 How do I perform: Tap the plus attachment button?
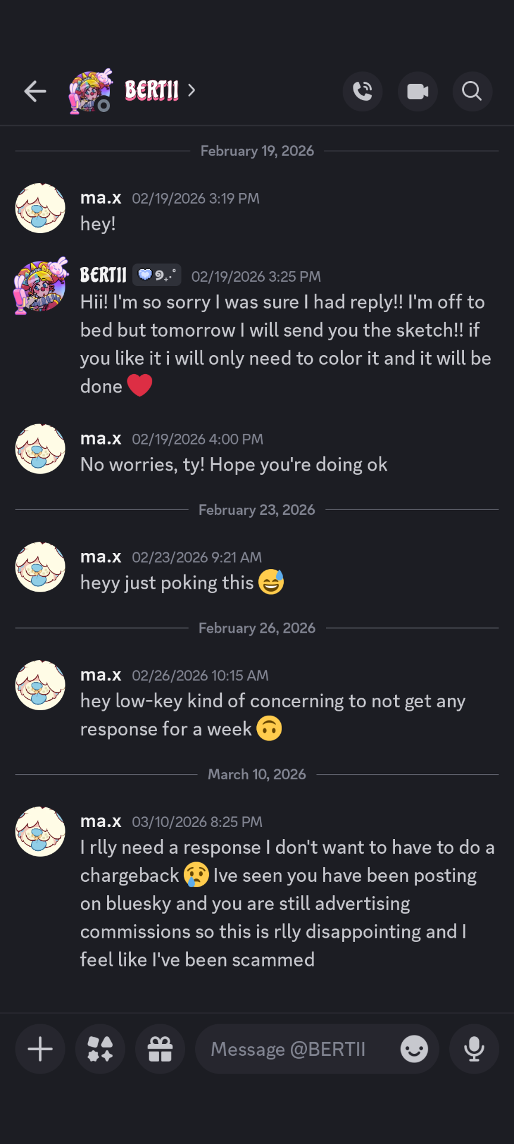[x=40, y=1049]
